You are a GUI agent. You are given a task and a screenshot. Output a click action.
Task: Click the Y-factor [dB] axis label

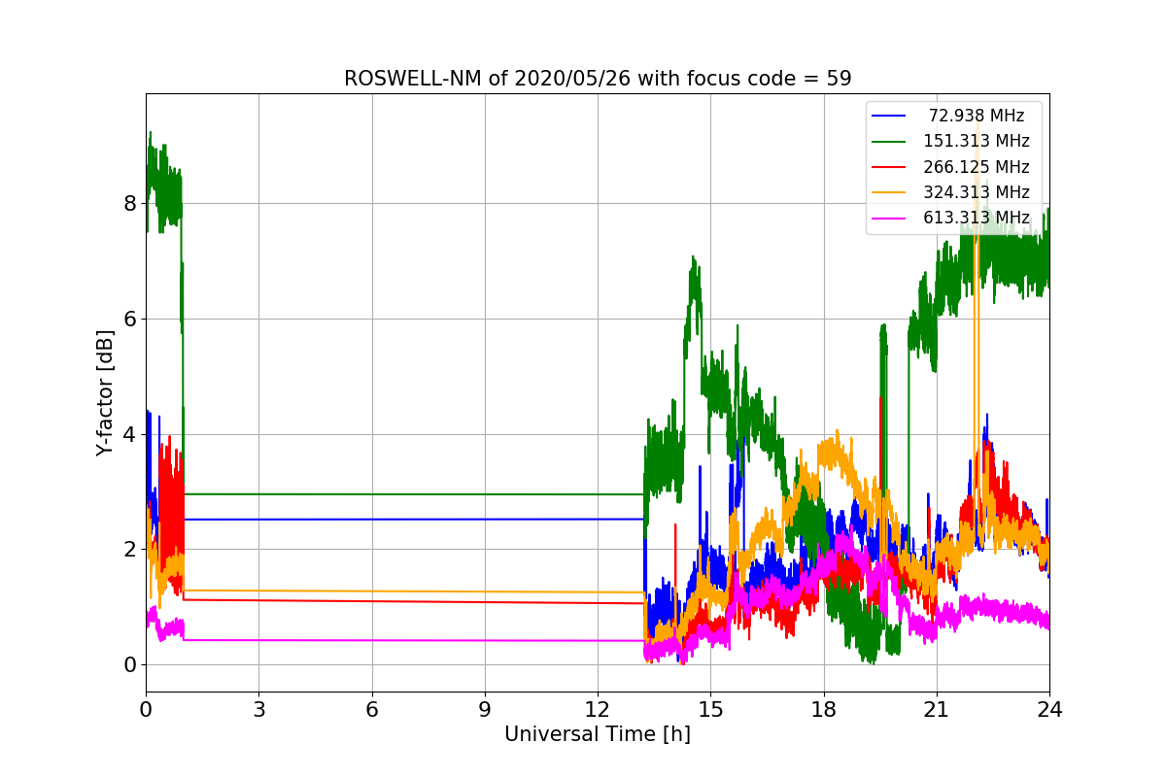tap(105, 393)
